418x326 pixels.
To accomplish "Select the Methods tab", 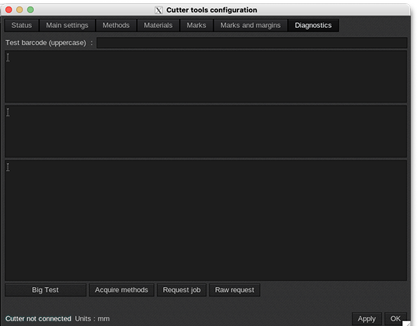I will point(116,26).
